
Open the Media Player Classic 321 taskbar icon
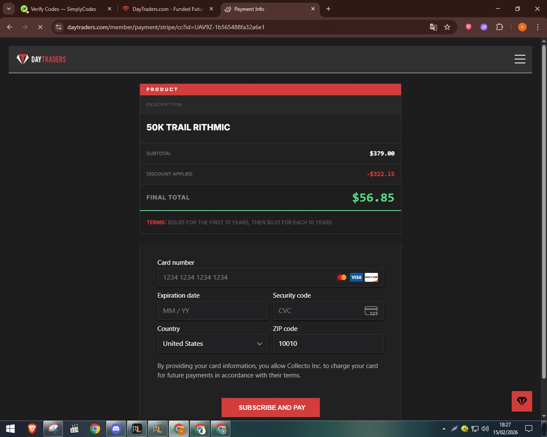74,429
